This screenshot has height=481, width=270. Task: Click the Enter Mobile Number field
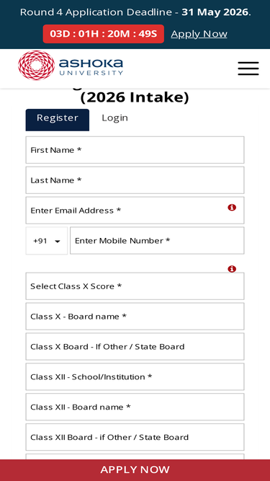(157, 241)
